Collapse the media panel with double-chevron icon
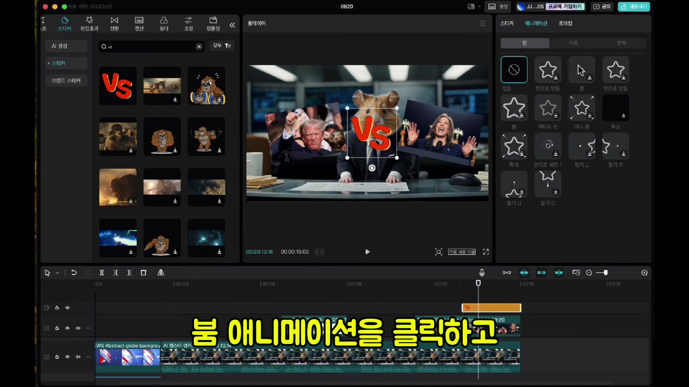The width and height of the screenshot is (689, 387). [232, 25]
